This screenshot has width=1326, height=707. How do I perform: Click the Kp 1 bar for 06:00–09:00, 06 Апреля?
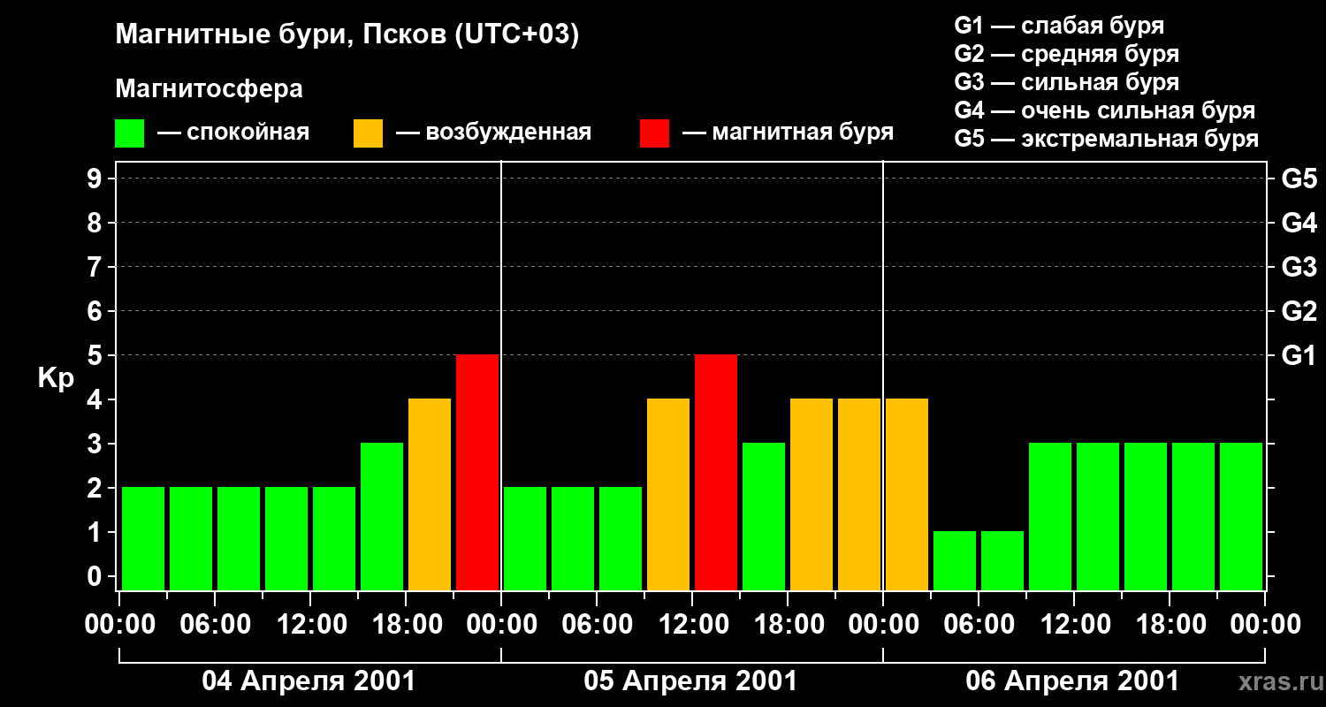pyautogui.click(x=1002, y=561)
